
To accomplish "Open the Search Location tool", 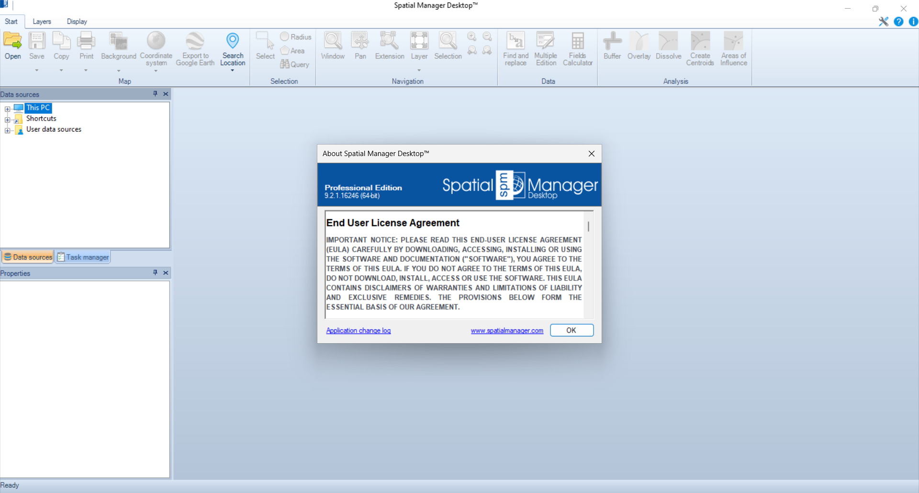I will coord(233,41).
